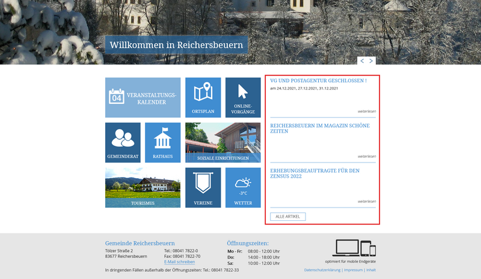
Task: Select the Online-Vorgänge cursor tile
Action: pyautogui.click(x=243, y=97)
